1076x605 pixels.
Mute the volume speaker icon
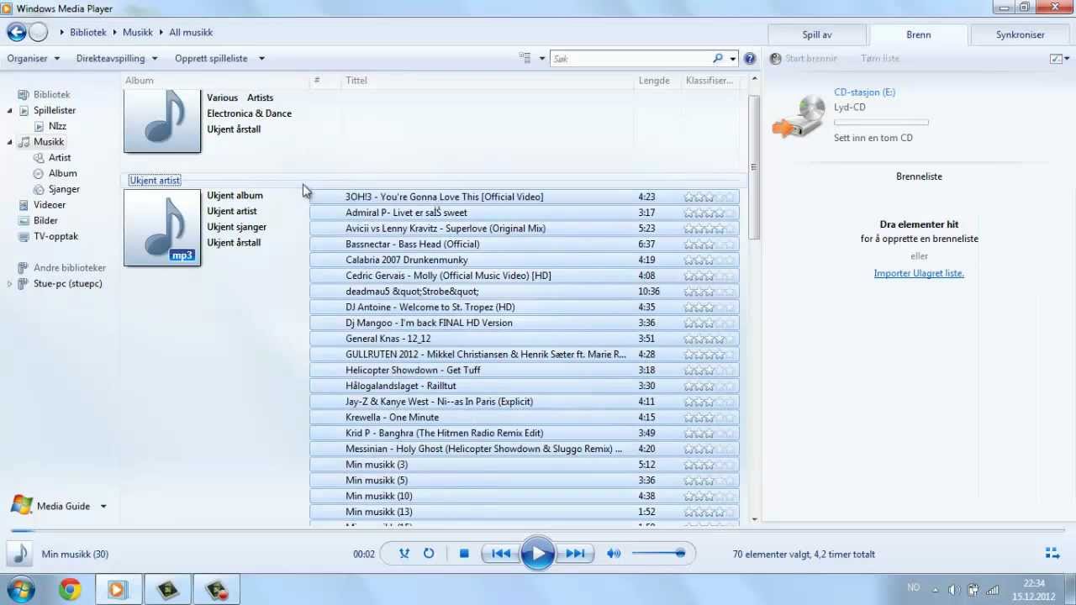point(614,554)
